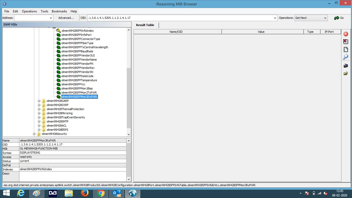Image resolution: width=352 pixels, height=198 pixels.
Task: Click the clear table icon with red X
Action: pyautogui.click(x=346, y=42)
